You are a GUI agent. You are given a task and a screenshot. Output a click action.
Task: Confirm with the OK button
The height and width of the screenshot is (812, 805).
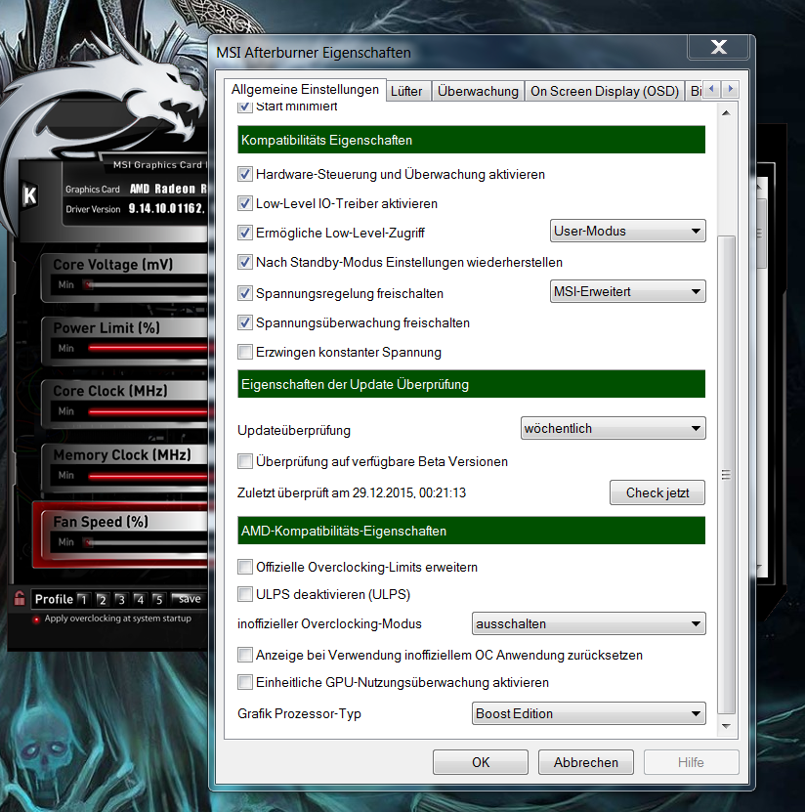[x=481, y=762]
